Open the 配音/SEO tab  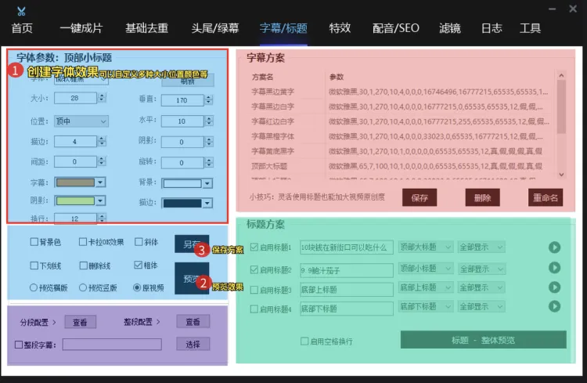tap(396, 28)
